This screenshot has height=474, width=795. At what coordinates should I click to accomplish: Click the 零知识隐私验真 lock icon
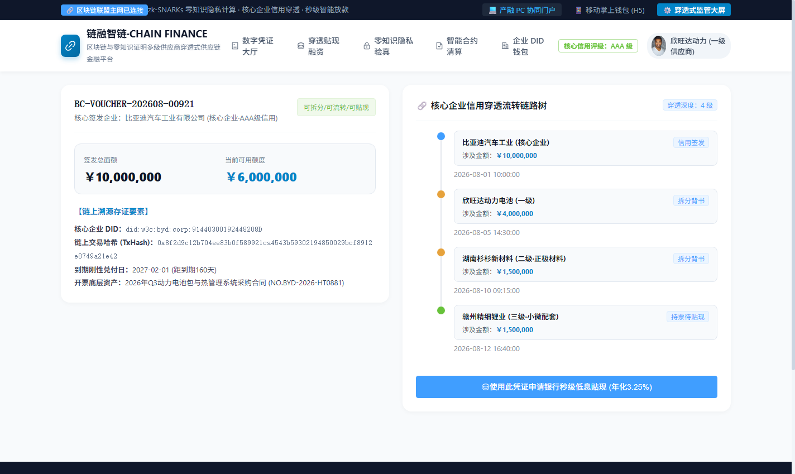point(367,46)
